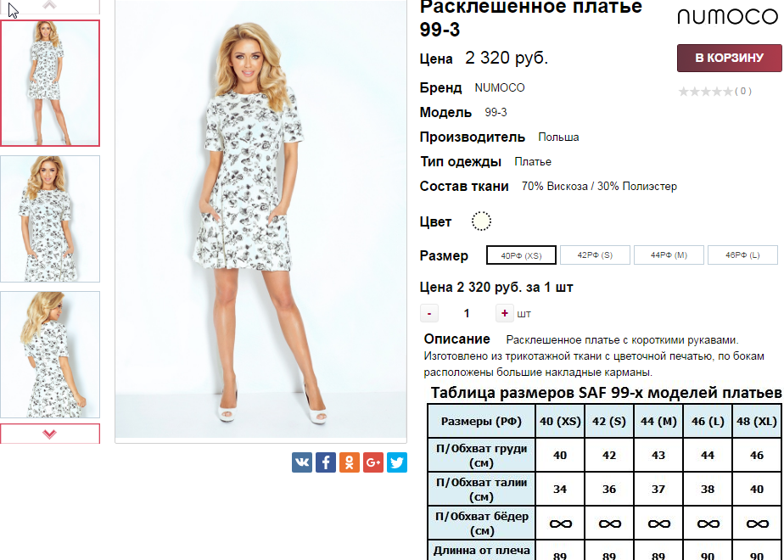
Task: Open the NUMOCO brand link
Action: 500,87
